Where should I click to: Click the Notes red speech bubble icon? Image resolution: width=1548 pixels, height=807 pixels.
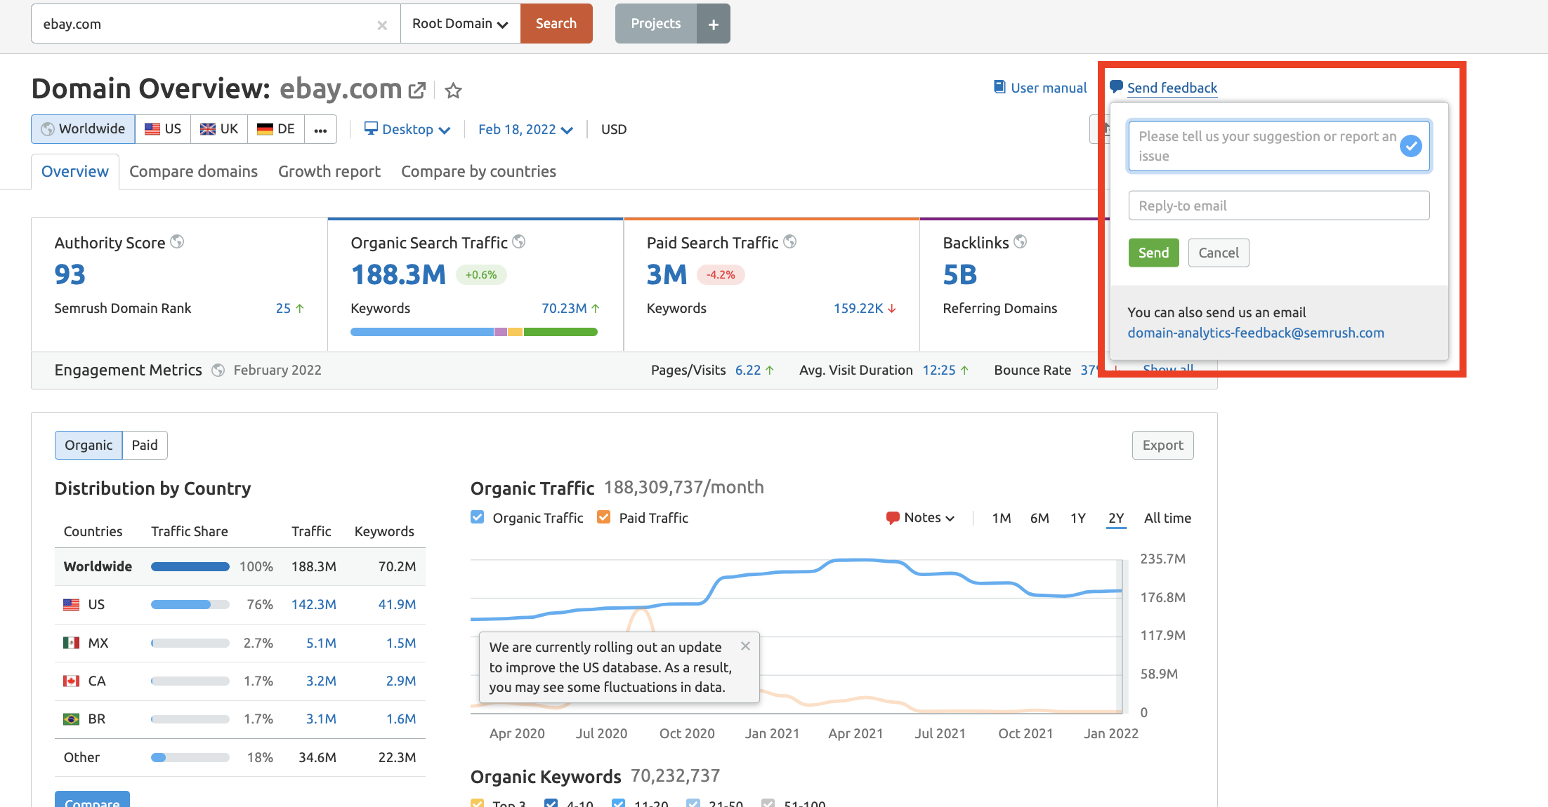(893, 518)
